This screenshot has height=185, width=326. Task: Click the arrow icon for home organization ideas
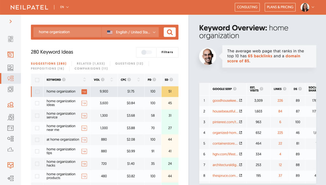click(84, 103)
